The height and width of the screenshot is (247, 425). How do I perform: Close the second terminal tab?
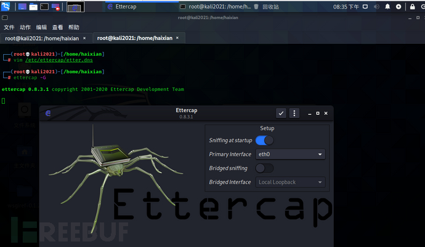pos(177,38)
